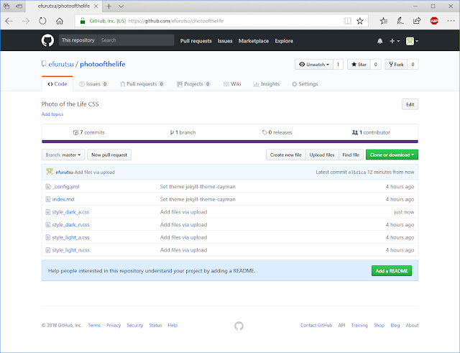Click the purple language bar
Image resolution: width=460 pixels, height=353 pixels.
coord(230,142)
